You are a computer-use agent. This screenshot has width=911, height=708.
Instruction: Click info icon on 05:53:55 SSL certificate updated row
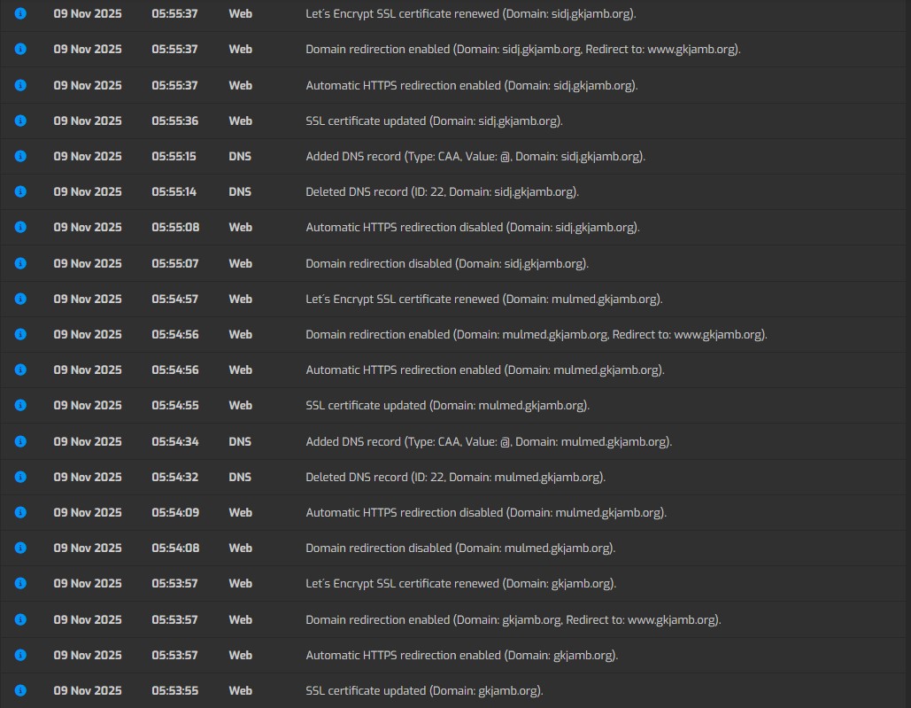20,690
